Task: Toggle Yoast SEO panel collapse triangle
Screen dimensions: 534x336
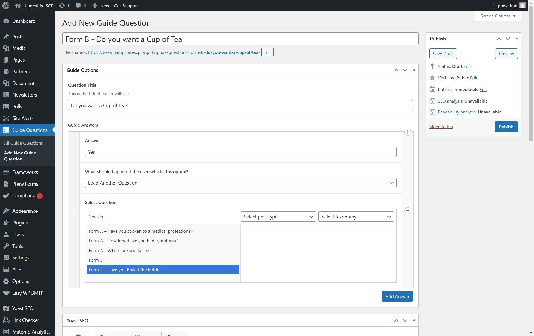Action: [414, 320]
